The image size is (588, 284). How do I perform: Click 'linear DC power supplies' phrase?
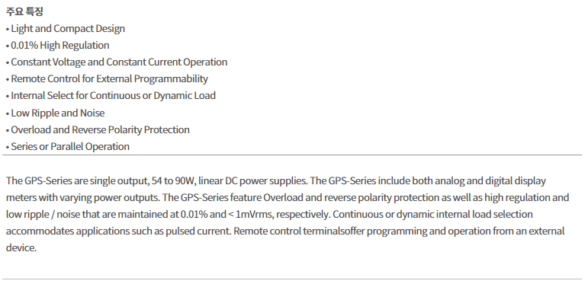253,181
